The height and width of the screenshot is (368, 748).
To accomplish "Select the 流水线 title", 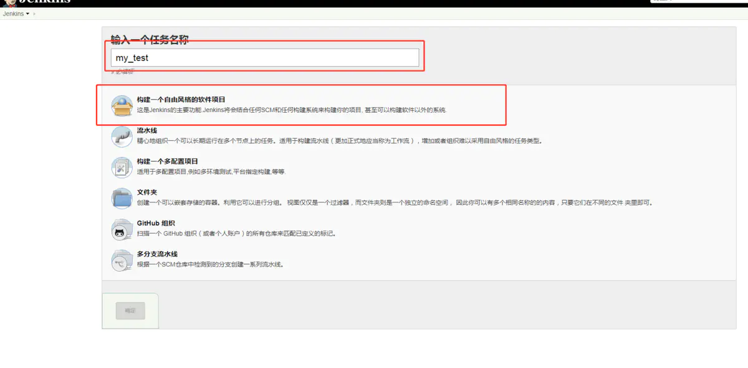I will click(147, 131).
